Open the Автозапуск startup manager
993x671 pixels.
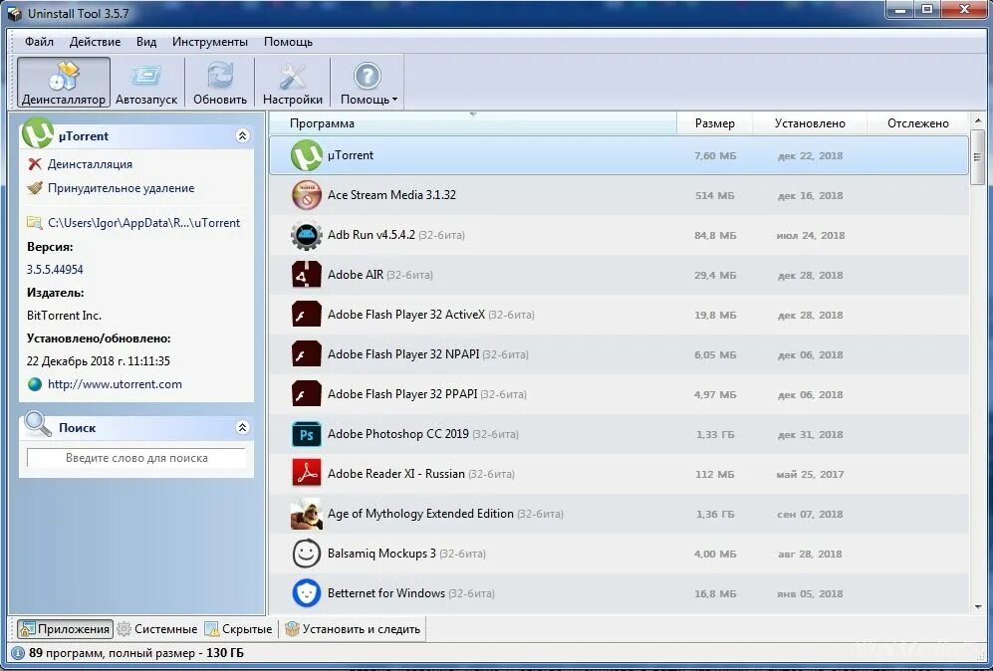tap(146, 83)
